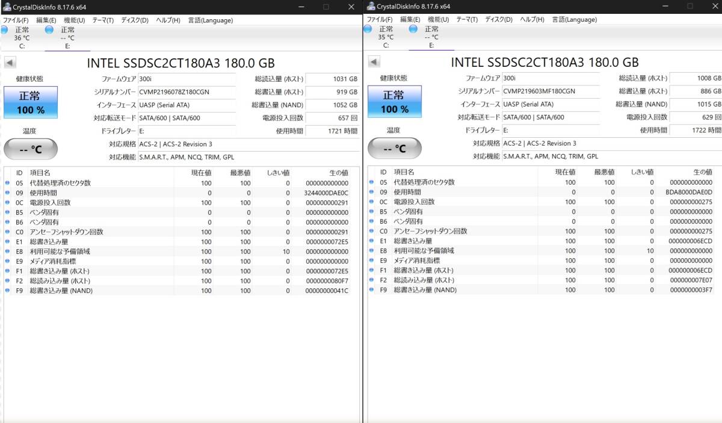This screenshot has width=722, height=423.
Task: Open テーマ(T) menu in right window
Action: pos(467,19)
